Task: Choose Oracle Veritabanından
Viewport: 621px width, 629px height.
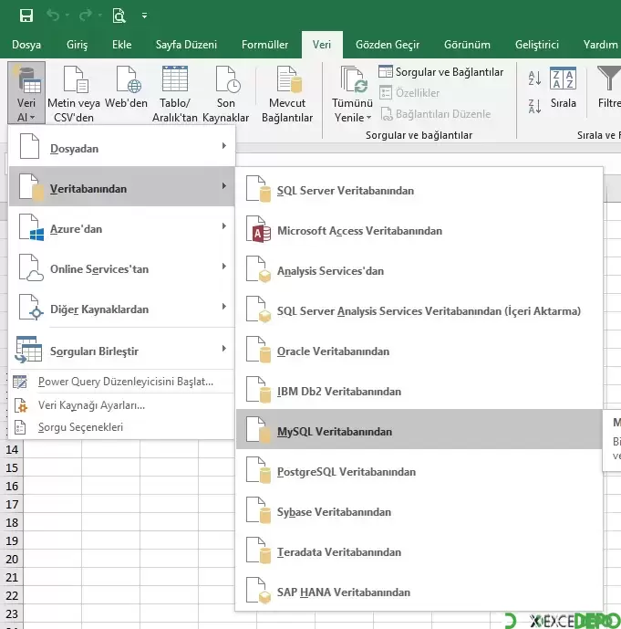Action: tap(419, 349)
